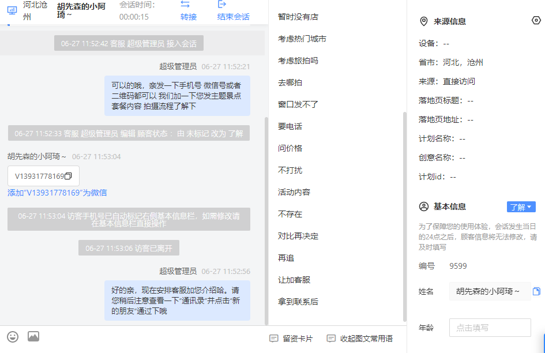Click the 来源: 直接访问 entry
Image resolution: width=545 pixels, height=353 pixels.
[x=447, y=81]
